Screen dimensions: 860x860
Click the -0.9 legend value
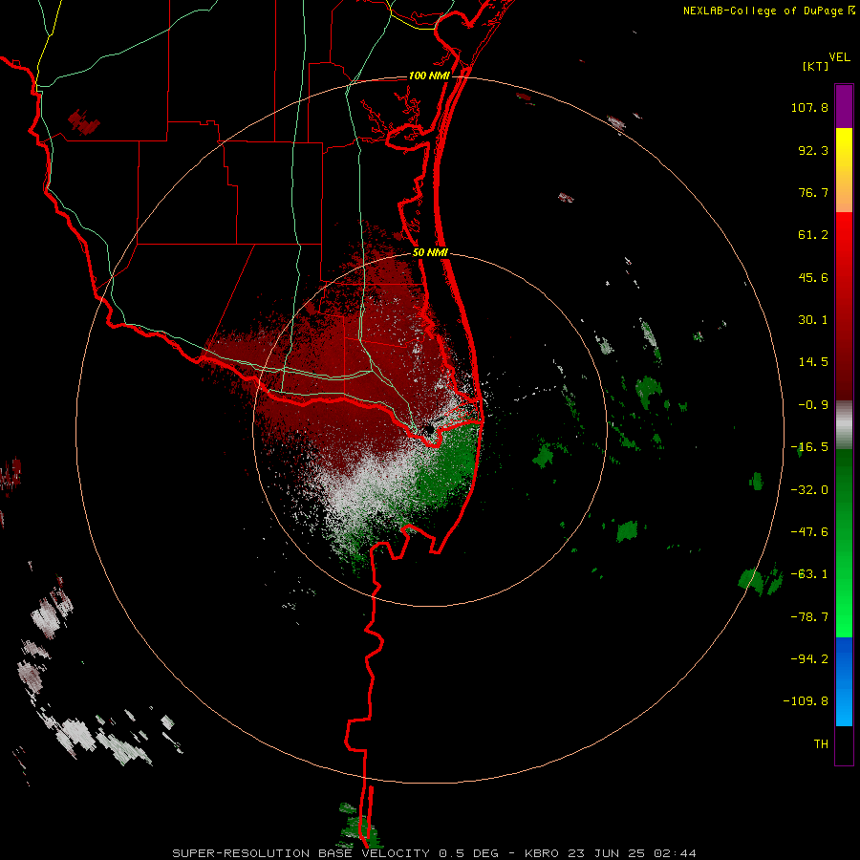pos(813,405)
